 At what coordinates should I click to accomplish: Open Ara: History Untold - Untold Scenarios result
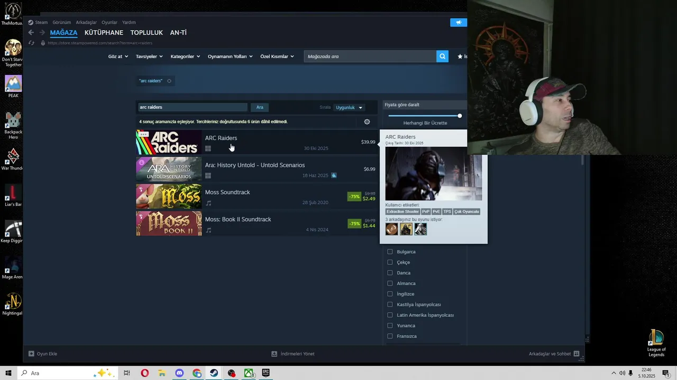(257, 169)
